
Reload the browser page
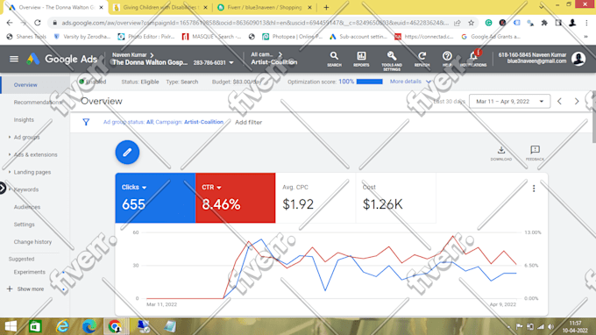coord(37,23)
